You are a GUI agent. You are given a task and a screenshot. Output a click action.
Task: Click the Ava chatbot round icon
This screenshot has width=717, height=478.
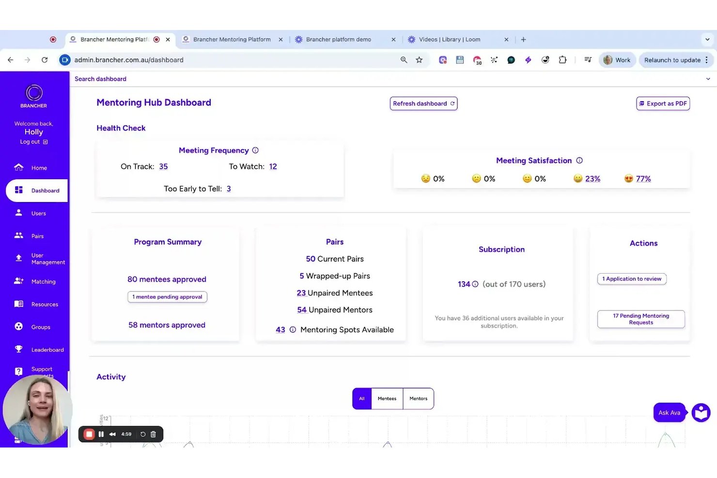(701, 413)
